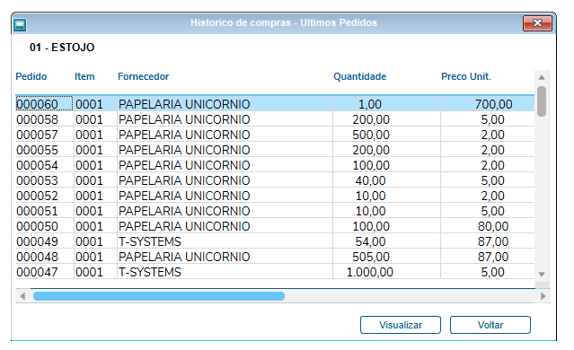Sort by the Pedido column header
Screen dimensions: 574x350
point(31,76)
